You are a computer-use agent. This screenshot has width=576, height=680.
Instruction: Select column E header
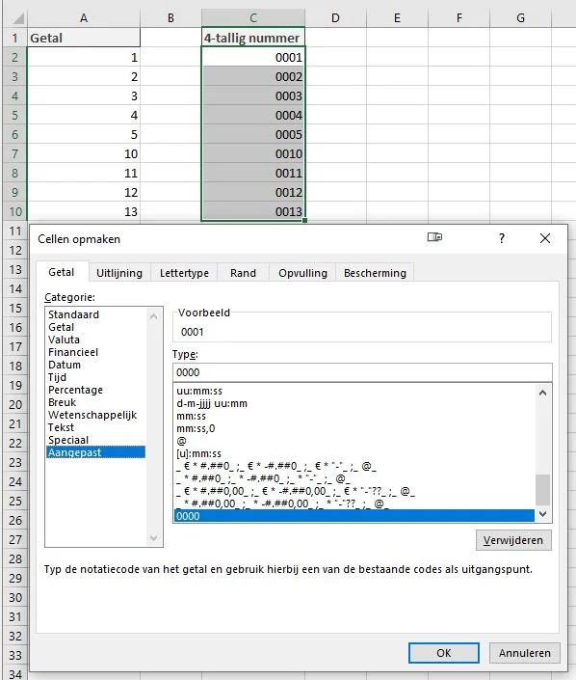(x=397, y=18)
